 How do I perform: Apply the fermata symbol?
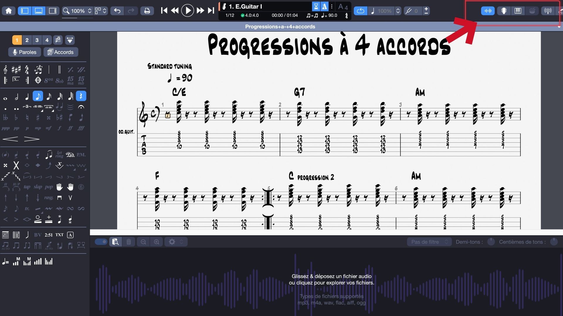81,107
